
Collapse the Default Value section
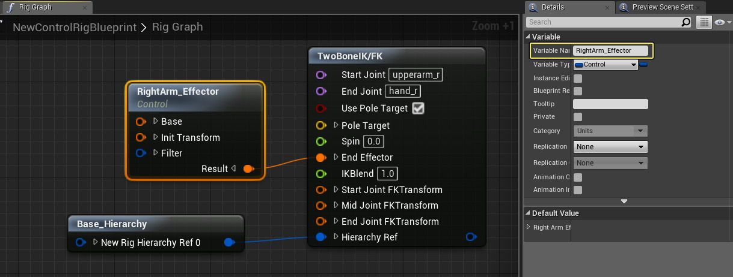click(x=528, y=213)
